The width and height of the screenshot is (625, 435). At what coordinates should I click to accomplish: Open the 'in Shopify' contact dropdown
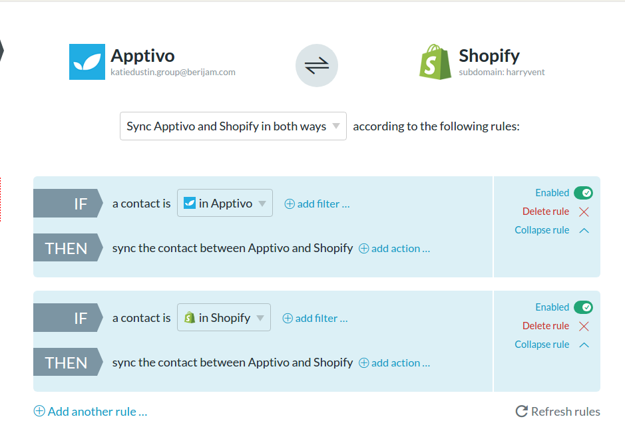pos(224,318)
